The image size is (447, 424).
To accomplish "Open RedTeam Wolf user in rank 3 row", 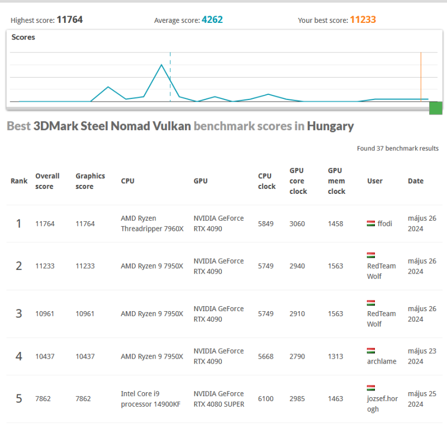I will [x=381, y=319].
